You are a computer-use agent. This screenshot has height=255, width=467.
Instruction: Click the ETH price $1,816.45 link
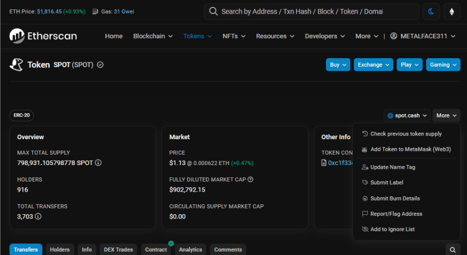pos(49,12)
